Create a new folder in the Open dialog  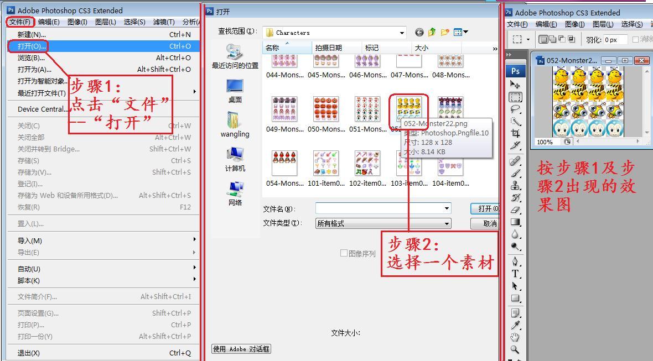445,32
